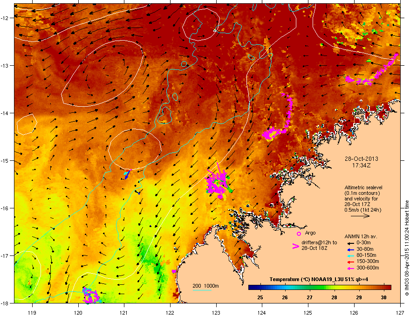
Task: Click the longitude axis label '123'
Action: pyautogui.click(x=216, y=312)
